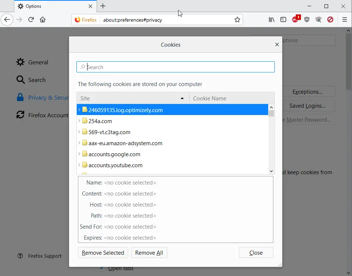Go back with the browser back arrow
This screenshot has width=352, height=276.
pyautogui.click(x=7, y=19)
